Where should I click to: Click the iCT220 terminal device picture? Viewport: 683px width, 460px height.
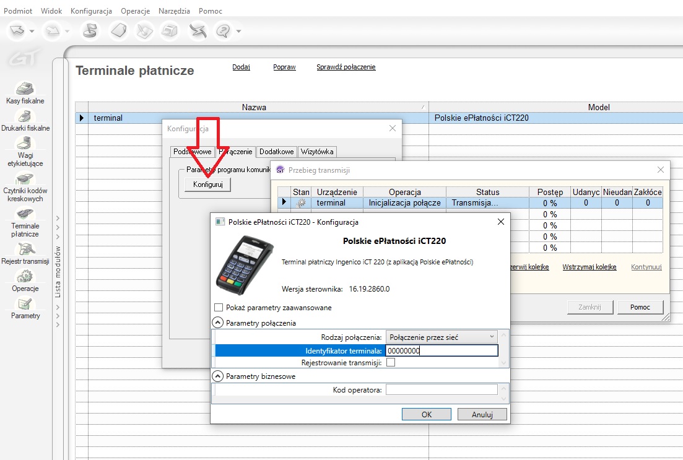(x=245, y=265)
